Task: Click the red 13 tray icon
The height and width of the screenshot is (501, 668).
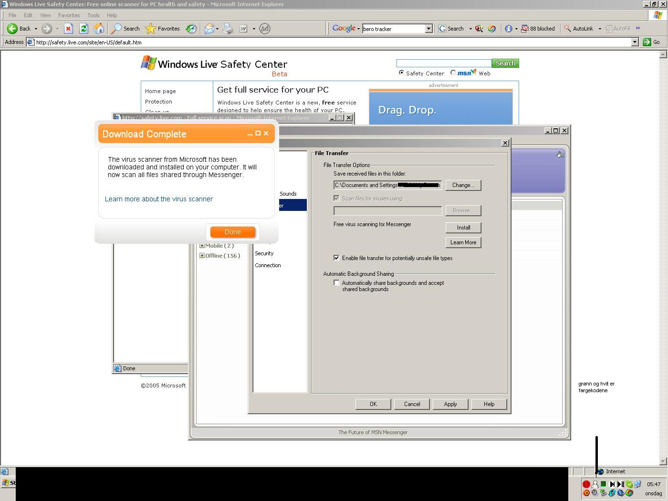Action: click(x=586, y=484)
